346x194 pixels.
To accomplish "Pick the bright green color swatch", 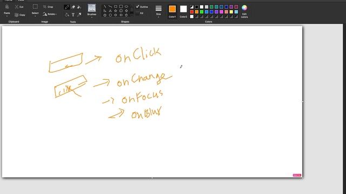I will pos(202,12).
